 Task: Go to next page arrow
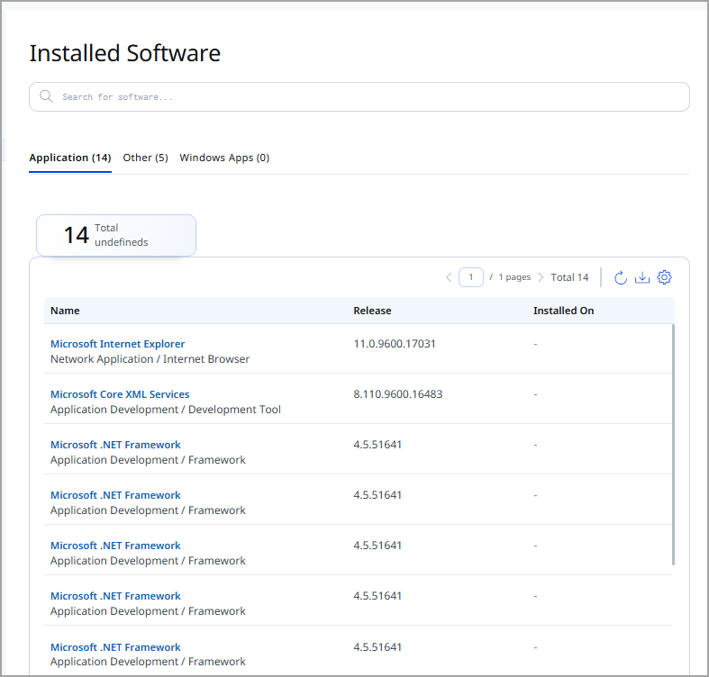pyautogui.click(x=541, y=277)
